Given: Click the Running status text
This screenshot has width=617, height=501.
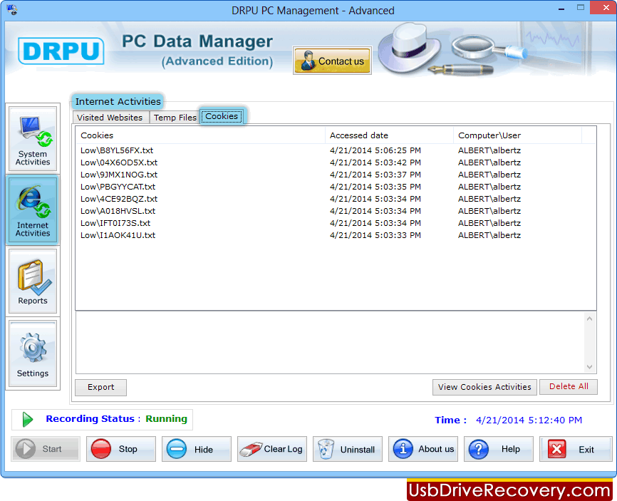Looking at the screenshot, I should tap(167, 419).
